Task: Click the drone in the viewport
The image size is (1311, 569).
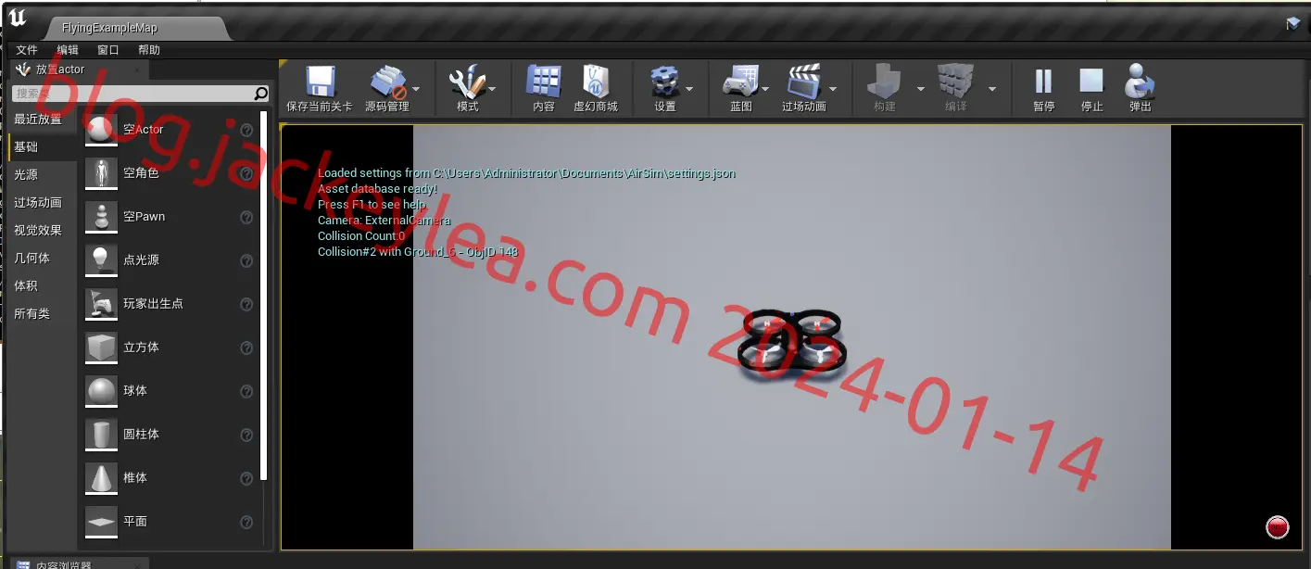Action: pos(794,347)
